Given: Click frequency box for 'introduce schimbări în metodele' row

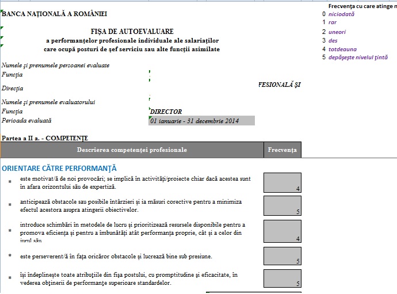Looking at the screenshot, I should pyautogui.click(x=282, y=231).
